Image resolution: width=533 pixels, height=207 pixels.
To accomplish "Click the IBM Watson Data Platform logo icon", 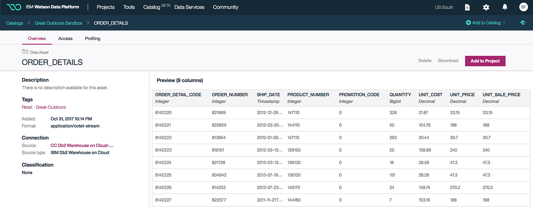I will click(x=13, y=7).
